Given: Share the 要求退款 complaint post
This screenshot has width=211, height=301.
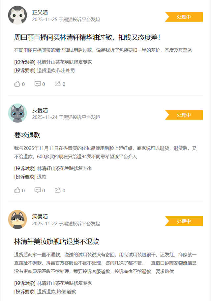Looking at the screenshot, I should (60, 190).
